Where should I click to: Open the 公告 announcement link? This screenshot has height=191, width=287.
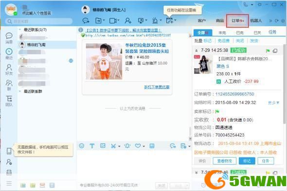tap(124, 30)
